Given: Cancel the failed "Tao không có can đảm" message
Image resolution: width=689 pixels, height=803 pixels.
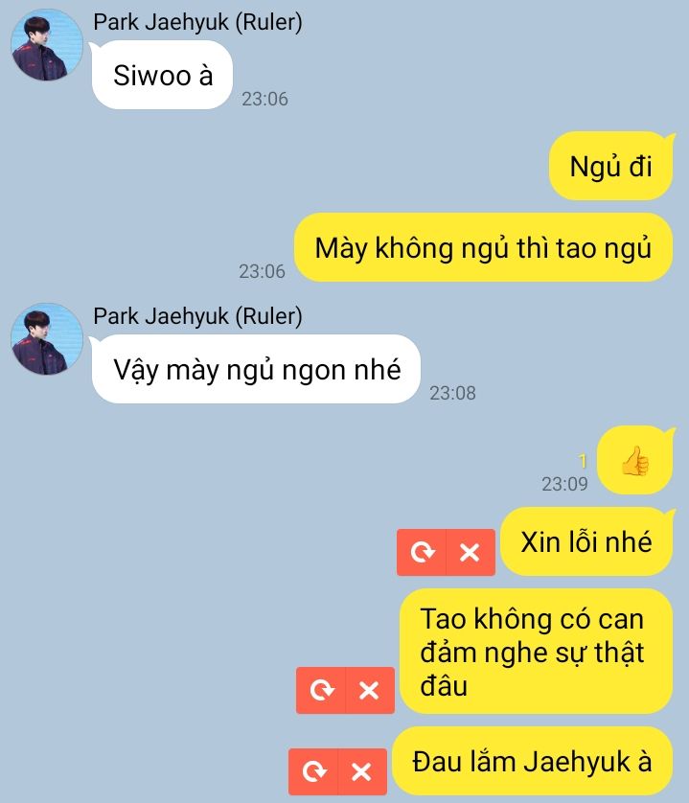Looking at the screenshot, I should [x=370, y=690].
